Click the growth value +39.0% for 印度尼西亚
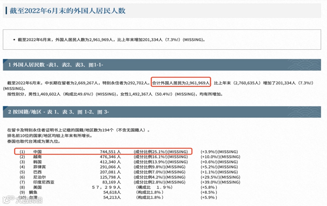 click(x=220, y=182)
